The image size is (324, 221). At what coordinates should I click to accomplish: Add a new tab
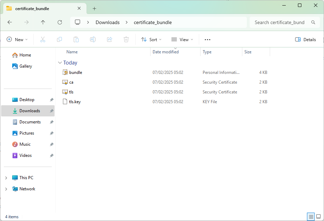point(94,9)
